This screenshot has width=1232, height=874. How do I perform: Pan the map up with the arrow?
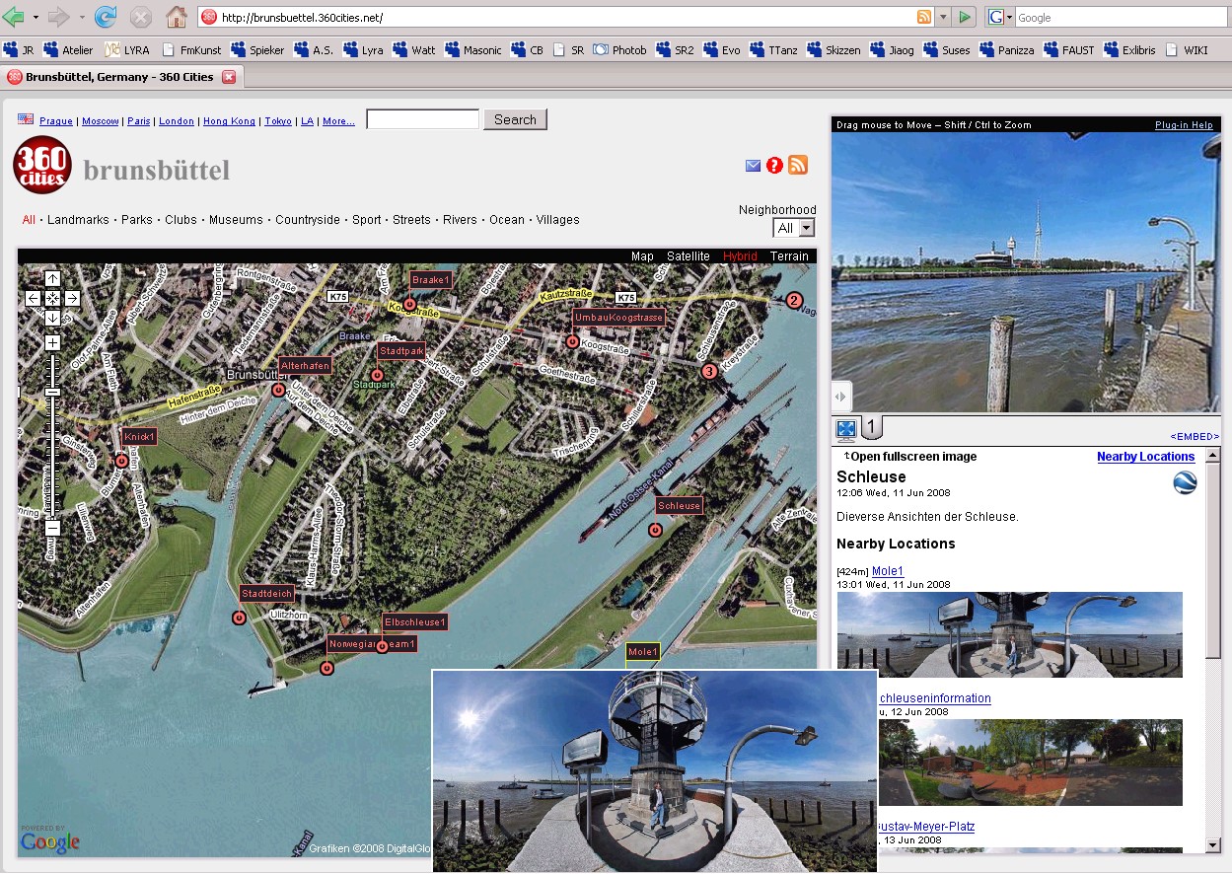tap(53, 279)
